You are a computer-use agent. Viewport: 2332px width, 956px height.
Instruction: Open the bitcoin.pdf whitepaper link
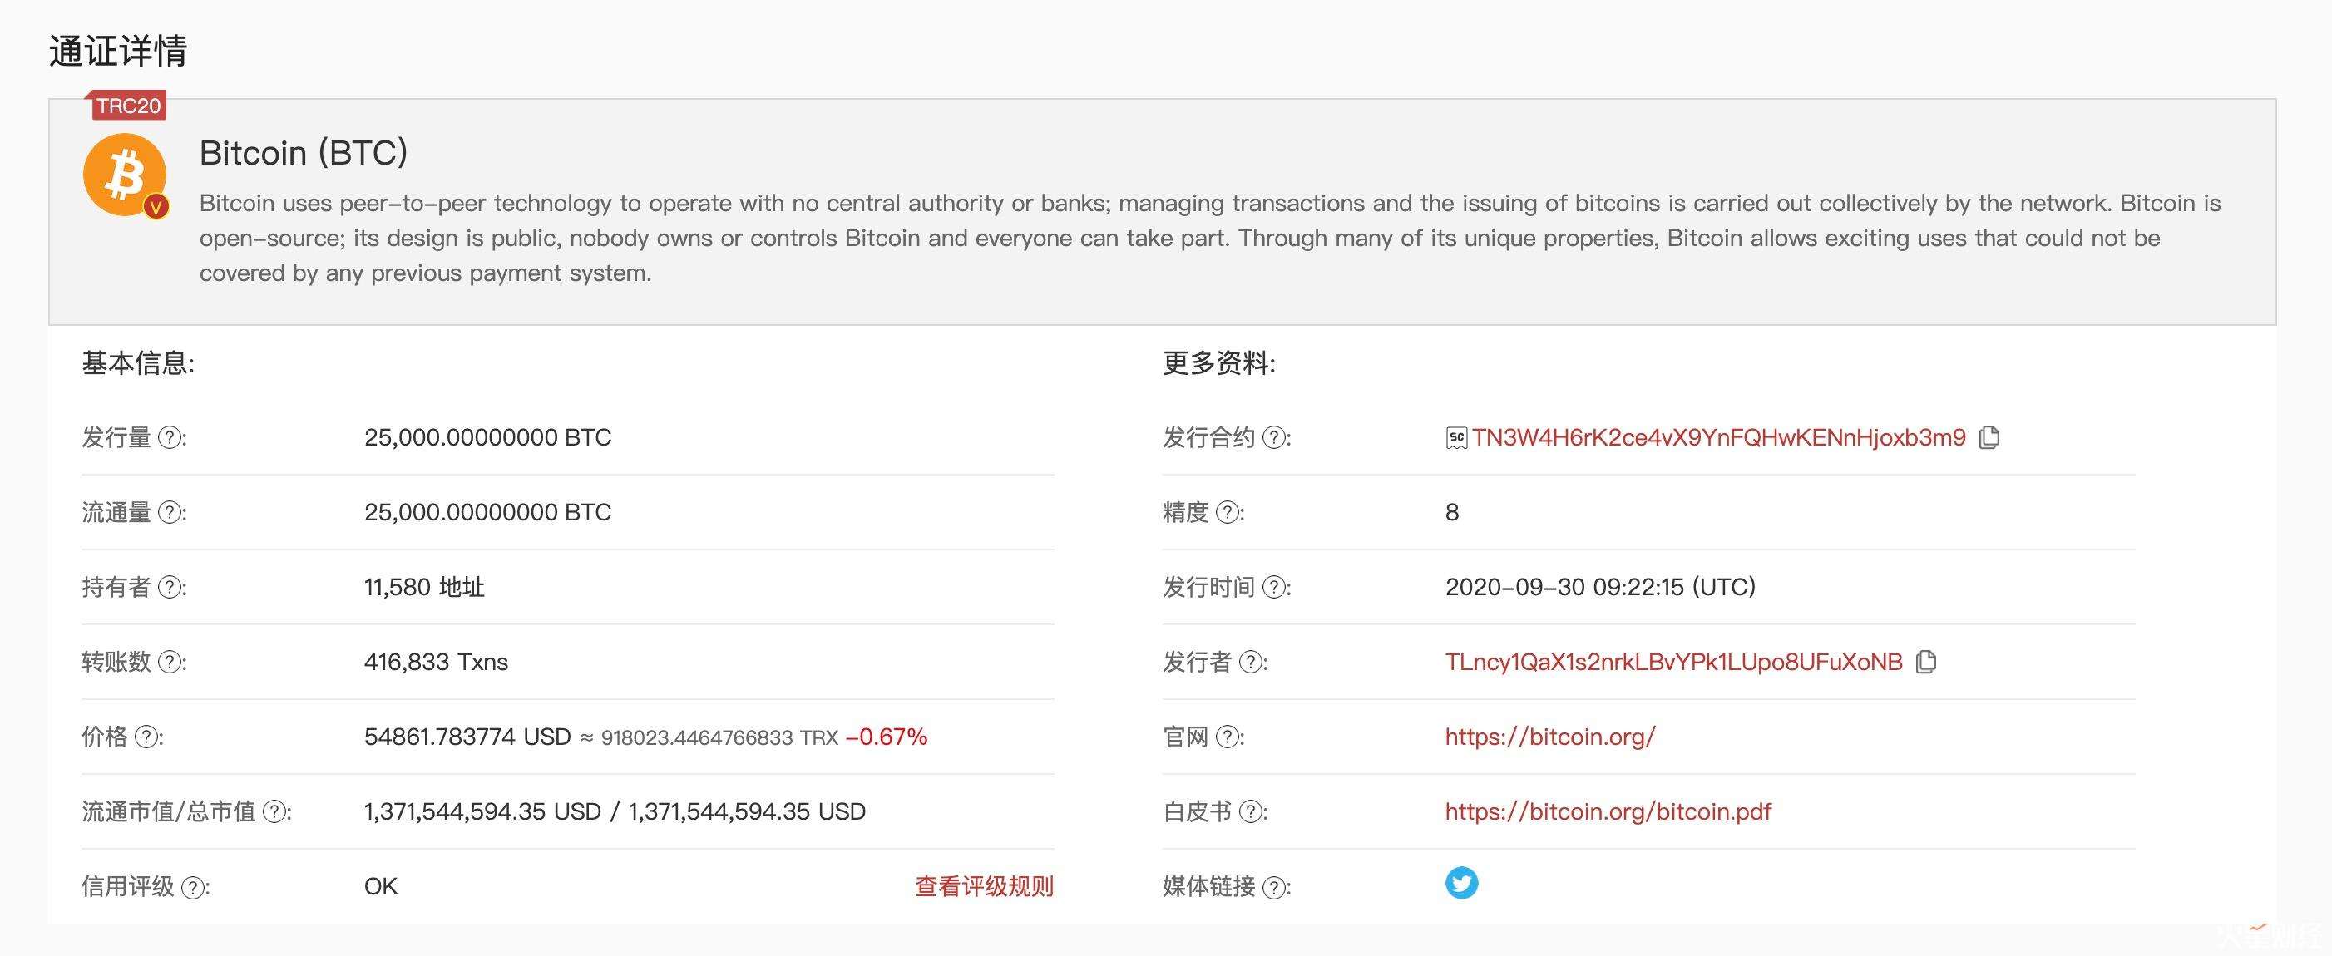(1608, 811)
